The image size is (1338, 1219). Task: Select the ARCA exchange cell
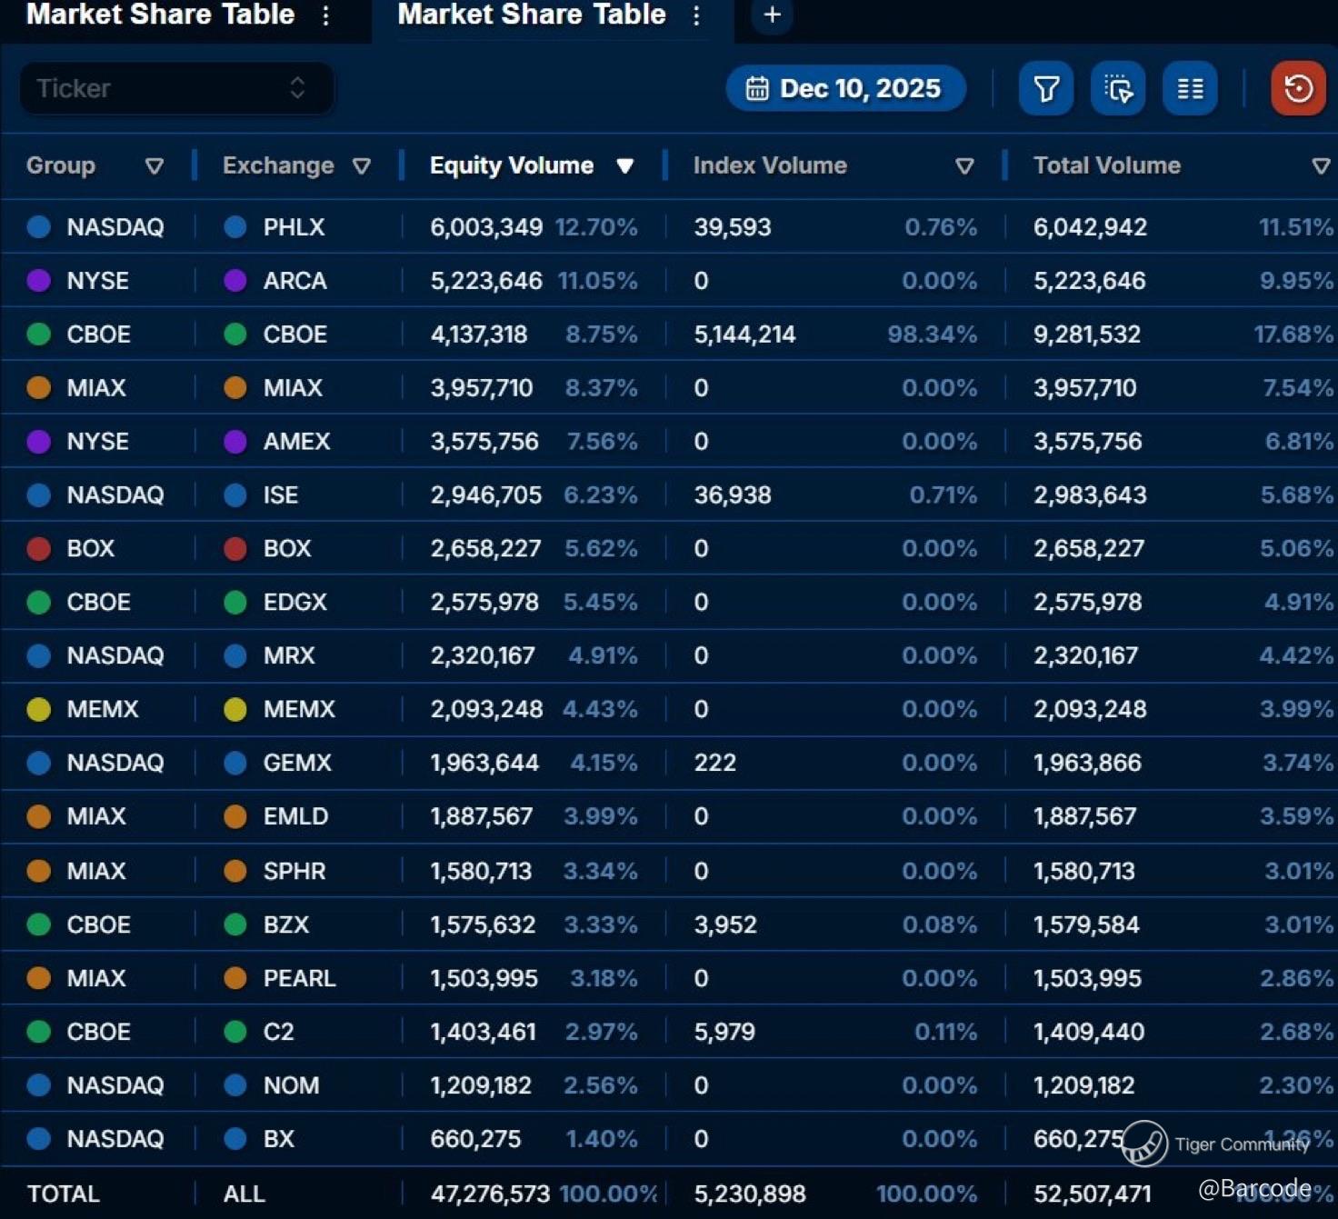(x=295, y=281)
